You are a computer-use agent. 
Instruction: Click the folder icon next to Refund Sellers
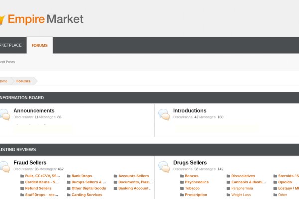click(x=22, y=188)
